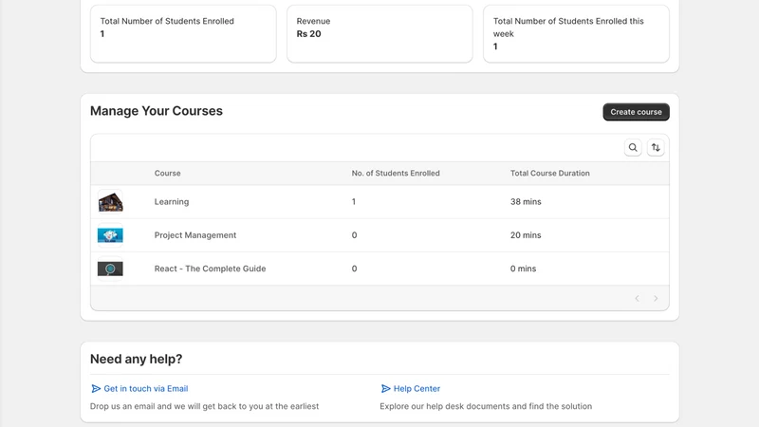Open the Get in touch via Email link
Image resolution: width=759 pixels, height=427 pixels.
click(146, 388)
